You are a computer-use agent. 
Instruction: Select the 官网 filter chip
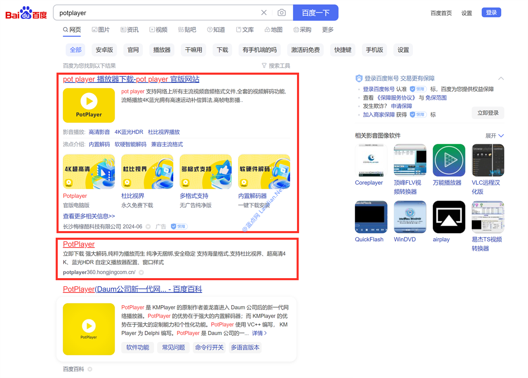pos(133,50)
